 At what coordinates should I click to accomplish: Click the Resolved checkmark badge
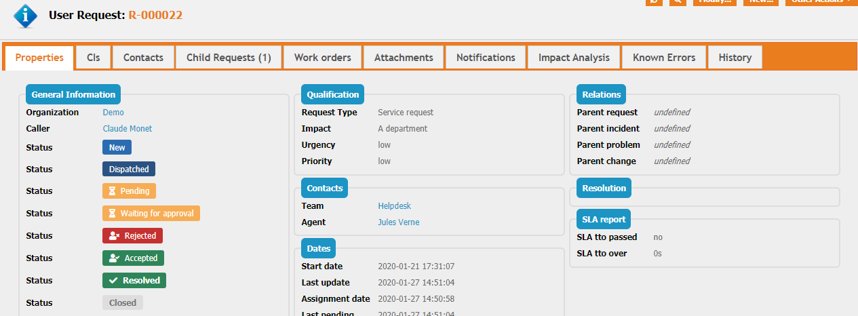pyautogui.click(x=134, y=281)
